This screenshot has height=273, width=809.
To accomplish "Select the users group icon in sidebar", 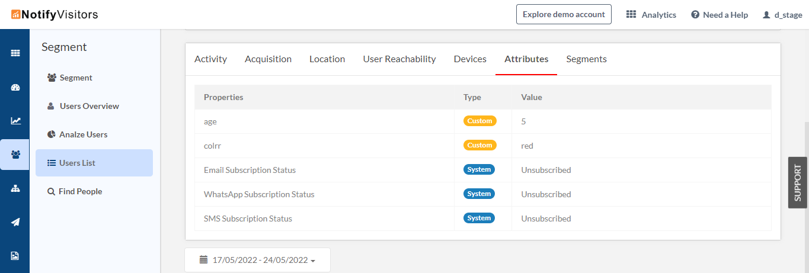I will point(15,155).
